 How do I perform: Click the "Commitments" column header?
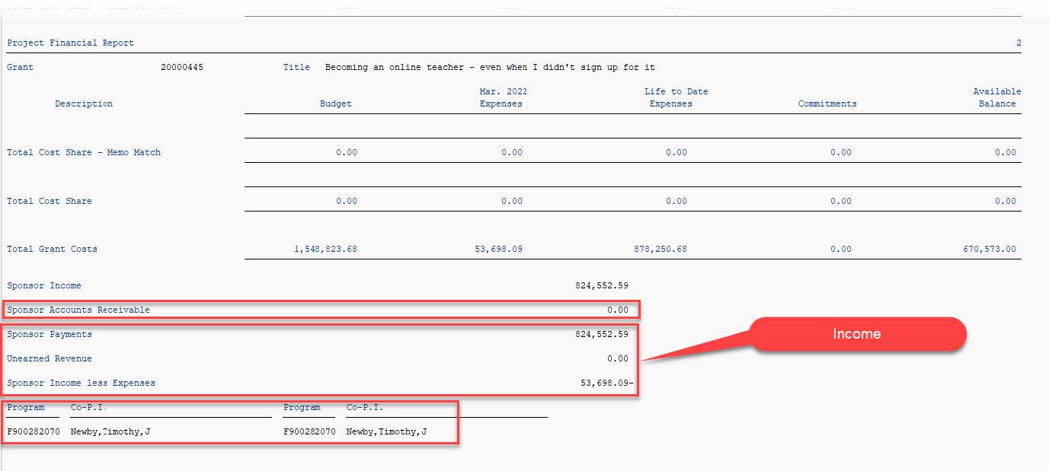tap(827, 103)
